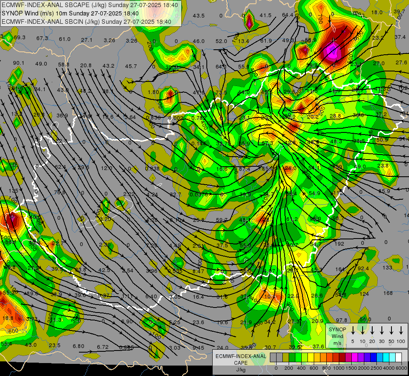Click the map value 9.45
The width and height of the screenshot is (409, 376).
click(198, 348)
